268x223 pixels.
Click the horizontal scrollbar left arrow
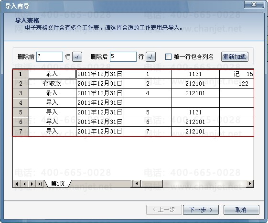click(x=137, y=184)
